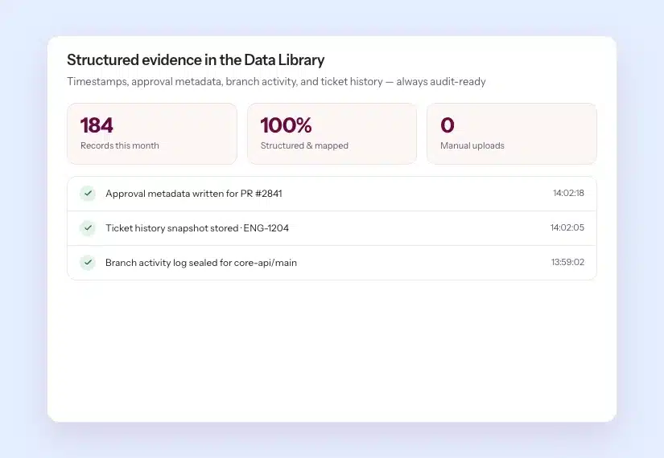The image size is (664, 458).
Task: Click the check icon beside PR #2841 entry
Action: (88, 194)
